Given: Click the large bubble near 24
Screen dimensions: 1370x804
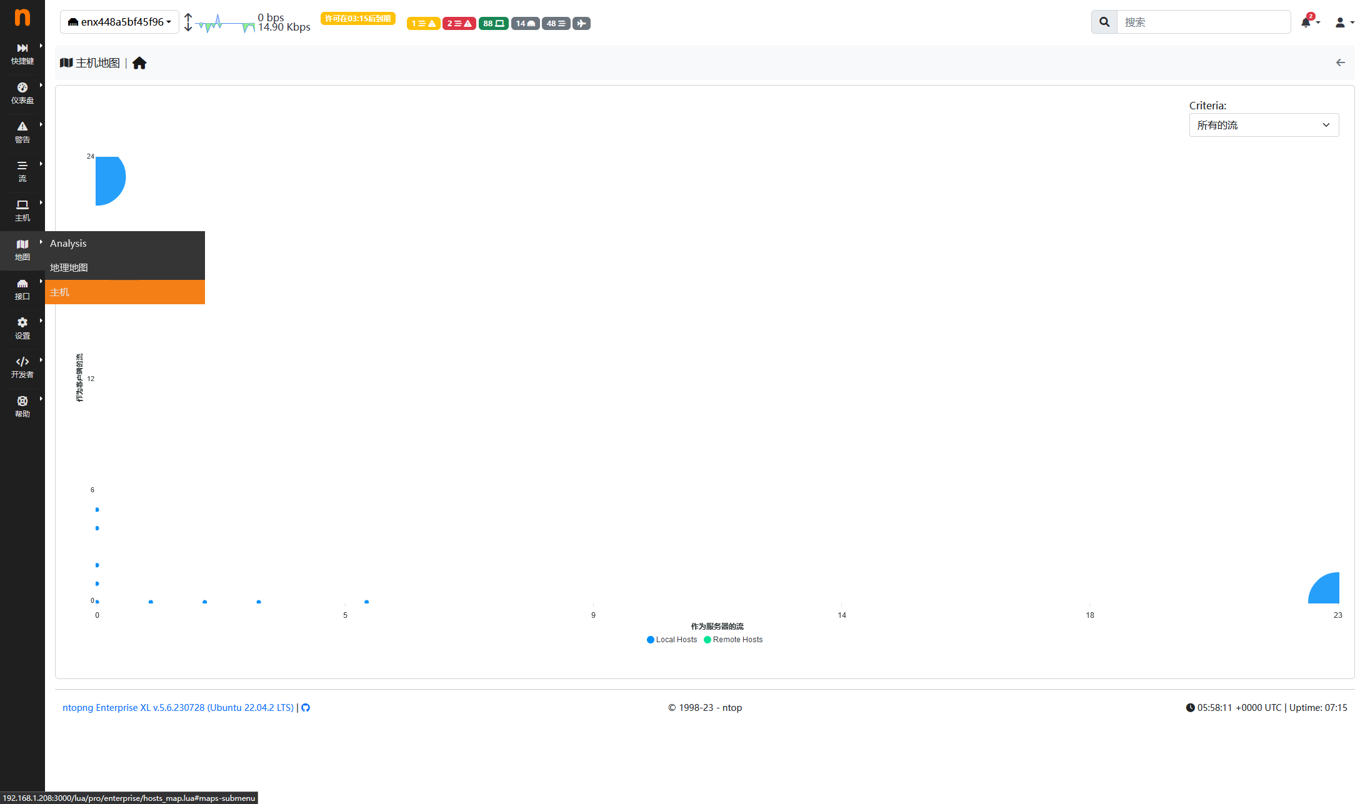Looking at the screenshot, I should 110,181.
